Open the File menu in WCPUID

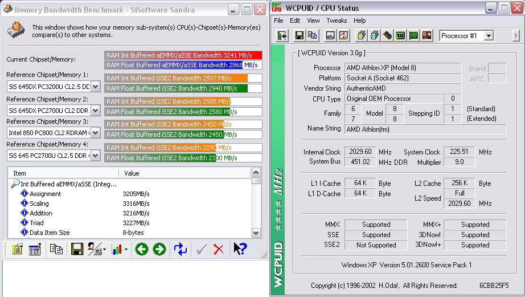(x=278, y=21)
